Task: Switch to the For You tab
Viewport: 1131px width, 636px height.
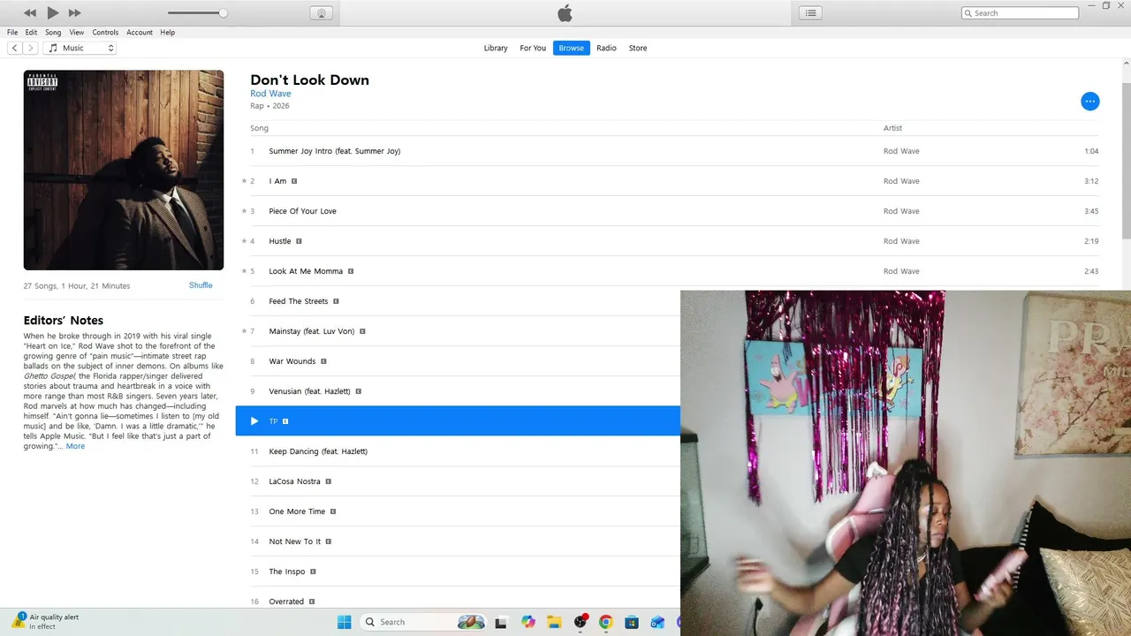Action: [x=533, y=48]
